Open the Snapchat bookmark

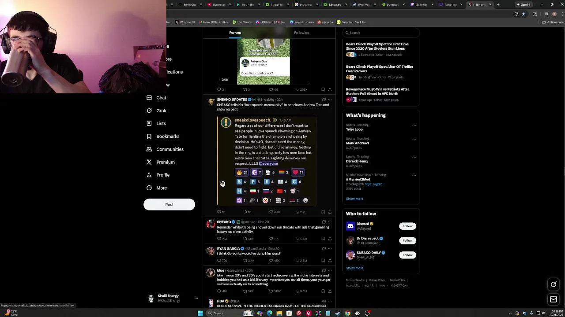(x=351, y=22)
